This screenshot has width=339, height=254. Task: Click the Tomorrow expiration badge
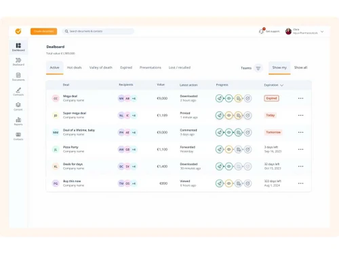coord(273,132)
